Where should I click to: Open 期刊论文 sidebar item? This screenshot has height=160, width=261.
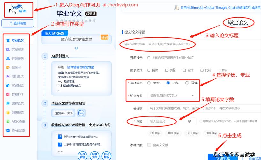click(x=18, y=76)
